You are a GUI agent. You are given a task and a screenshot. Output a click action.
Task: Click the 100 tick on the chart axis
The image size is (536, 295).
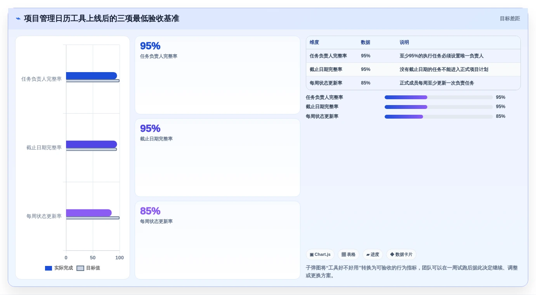tap(120, 258)
